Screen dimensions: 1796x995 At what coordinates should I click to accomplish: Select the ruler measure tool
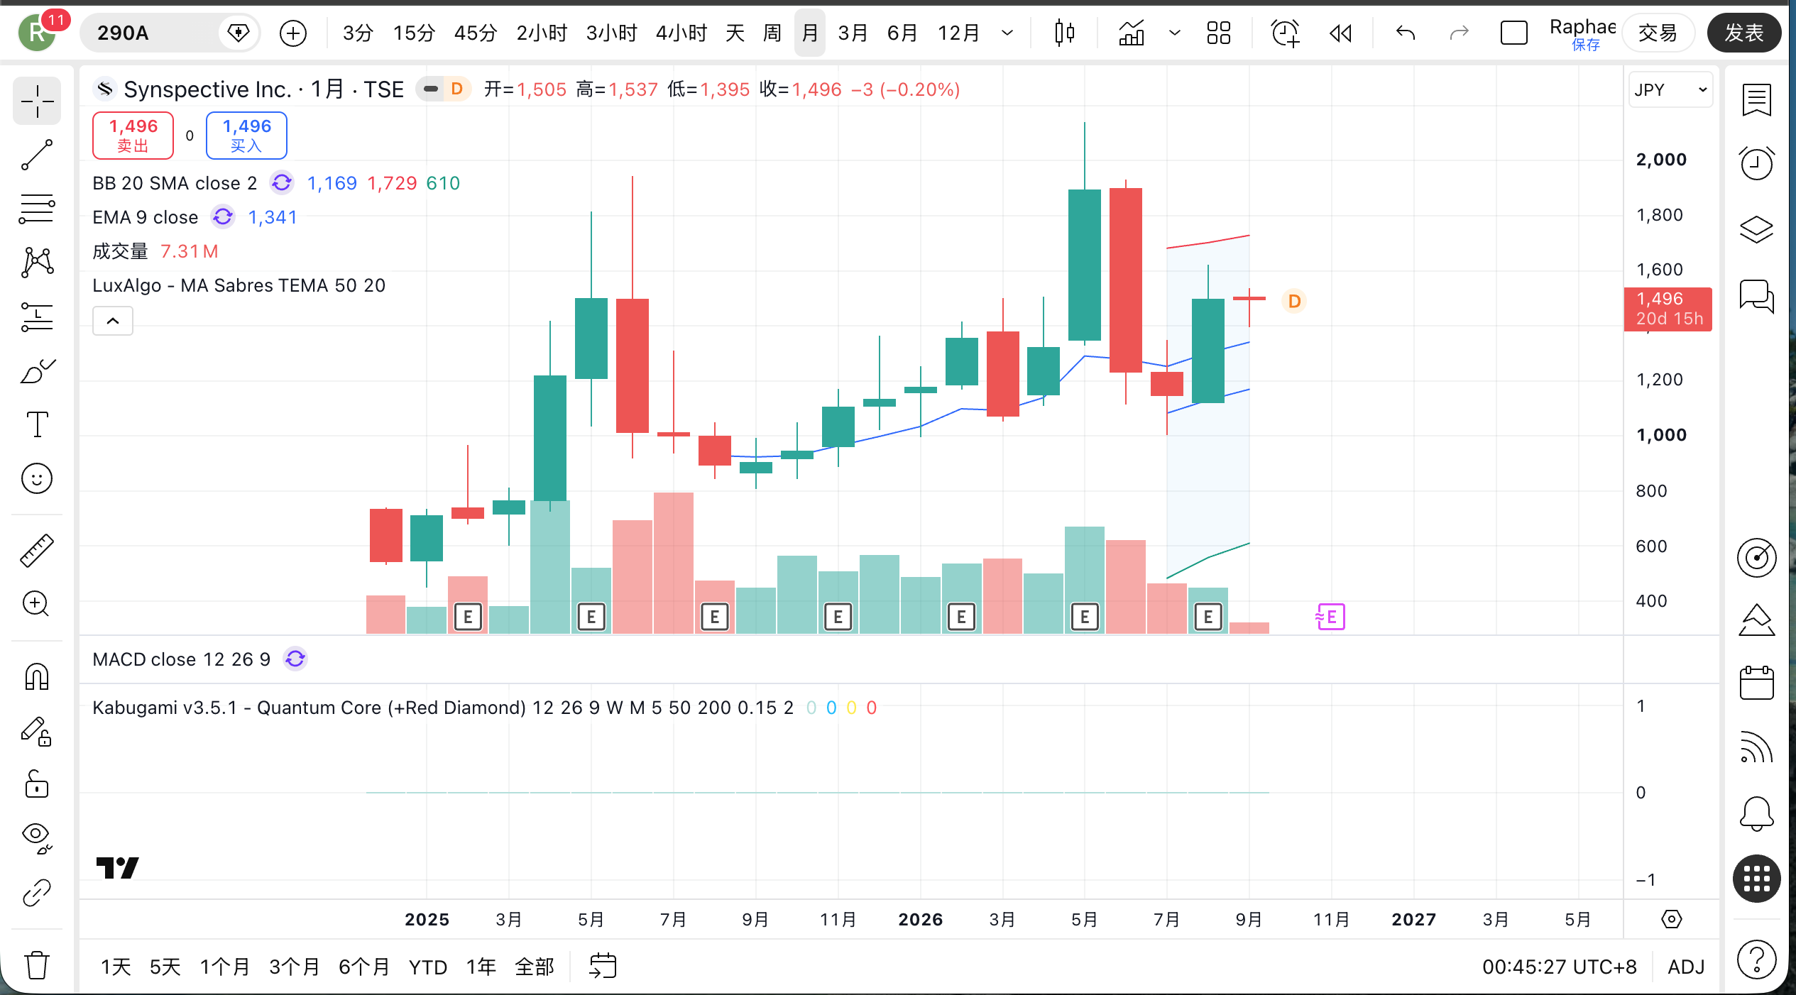37,551
